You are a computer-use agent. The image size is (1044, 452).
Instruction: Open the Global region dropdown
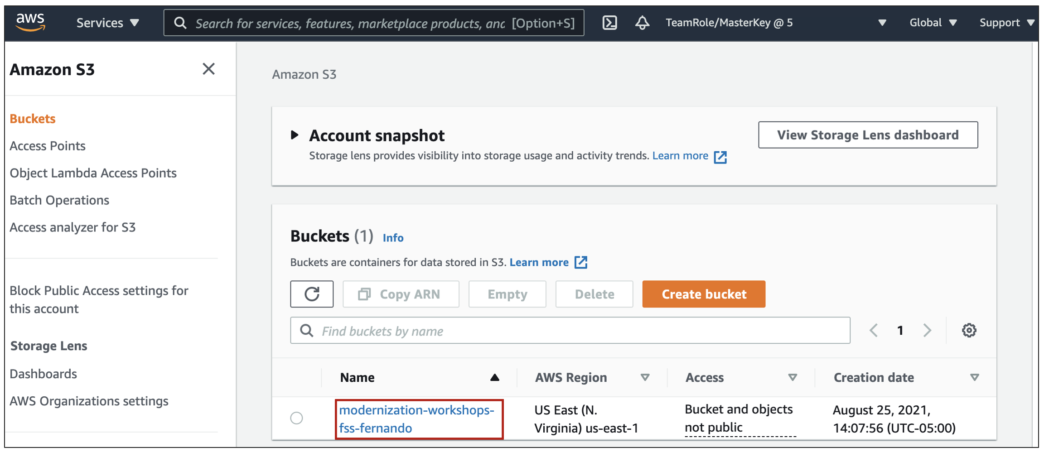pos(933,23)
